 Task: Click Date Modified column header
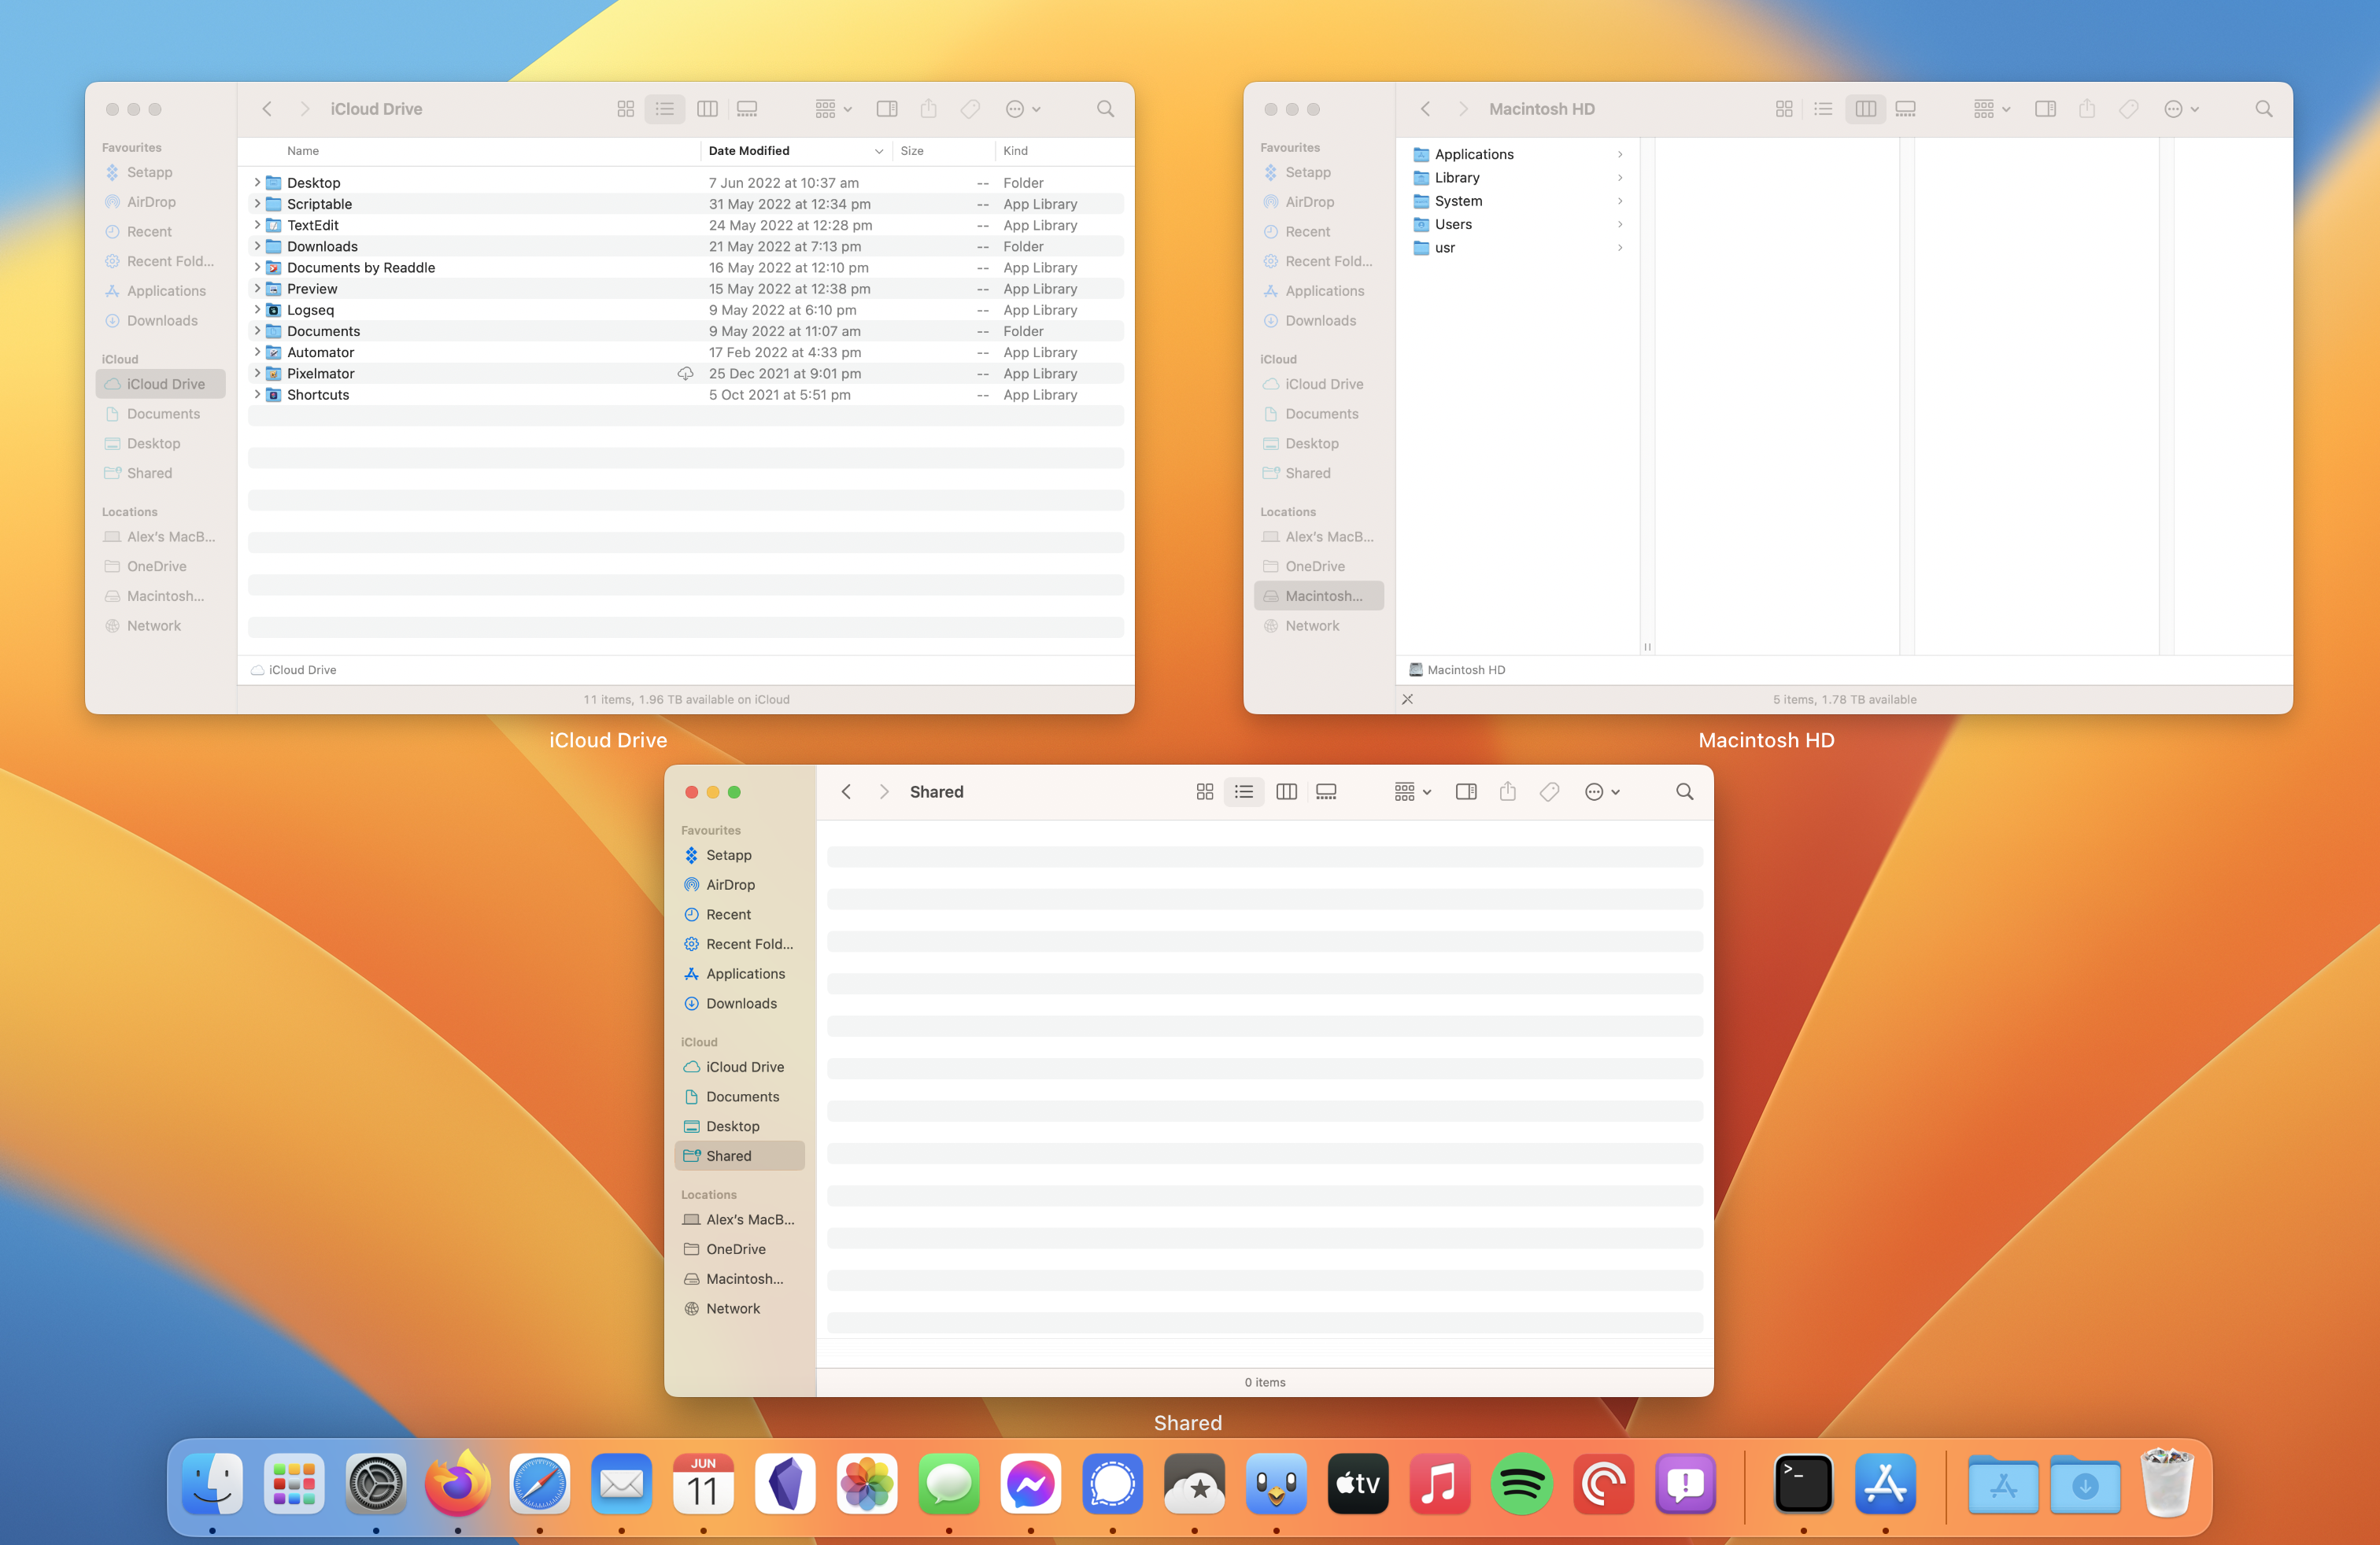[x=750, y=151]
